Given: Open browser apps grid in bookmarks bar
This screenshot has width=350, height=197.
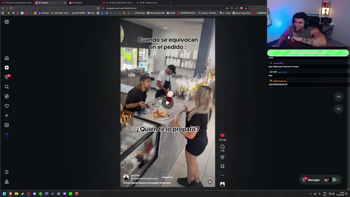Looking at the screenshot, I should click(x=3, y=13).
